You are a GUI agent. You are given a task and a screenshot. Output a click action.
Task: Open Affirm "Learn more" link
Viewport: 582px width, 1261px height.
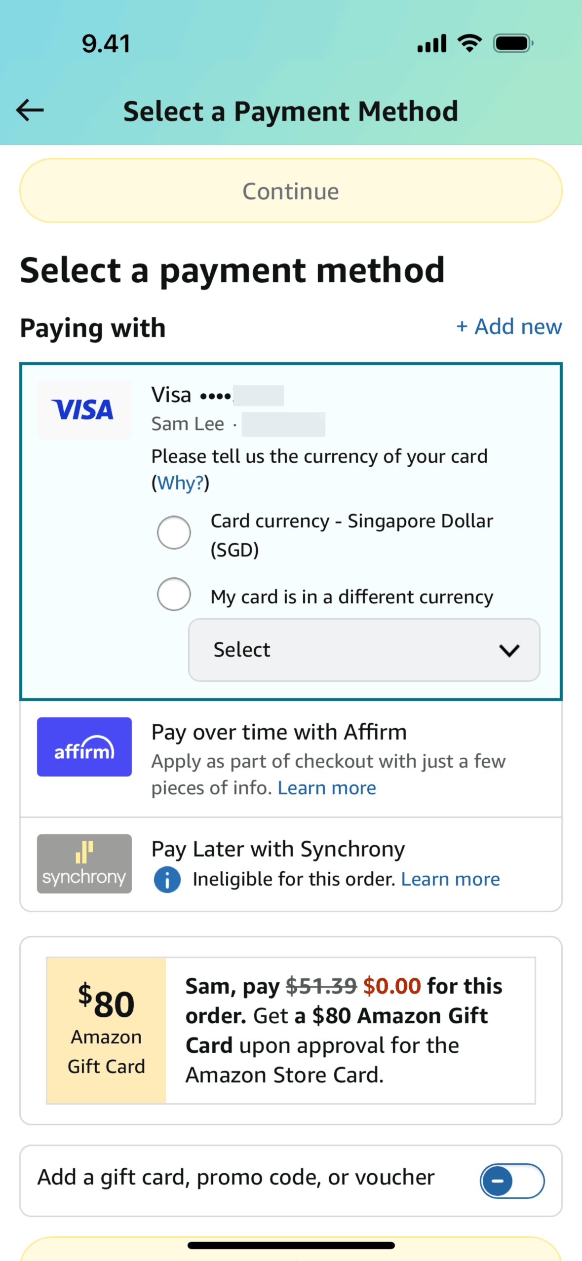tap(327, 788)
